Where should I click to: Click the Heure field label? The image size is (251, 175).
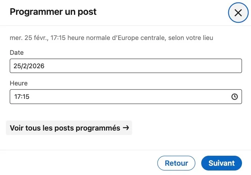point(19,83)
